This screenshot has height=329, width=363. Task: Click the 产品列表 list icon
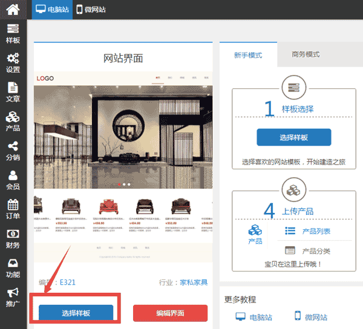click(x=290, y=231)
